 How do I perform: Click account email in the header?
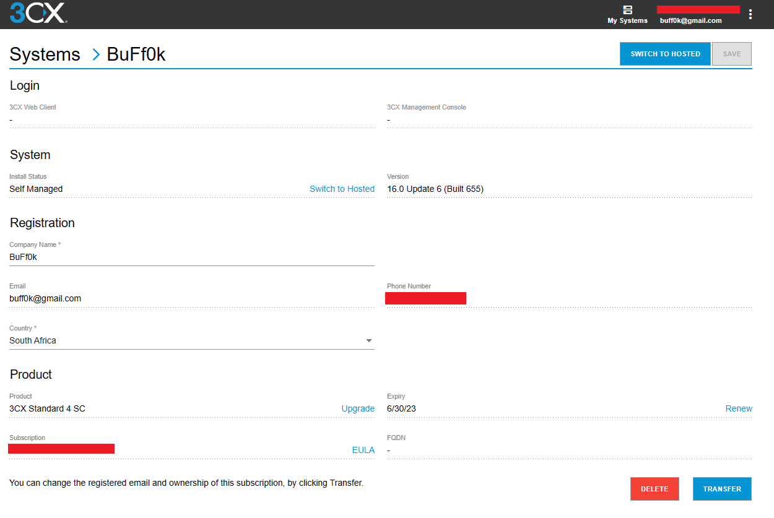[690, 20]
